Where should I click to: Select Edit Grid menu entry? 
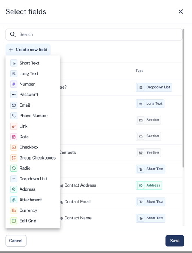[x=33, y=221]
